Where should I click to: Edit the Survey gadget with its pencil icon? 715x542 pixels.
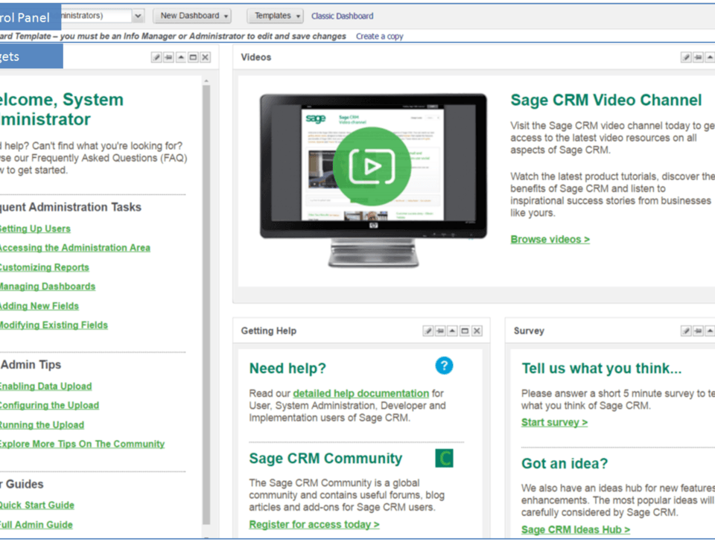tap(686, 331)
